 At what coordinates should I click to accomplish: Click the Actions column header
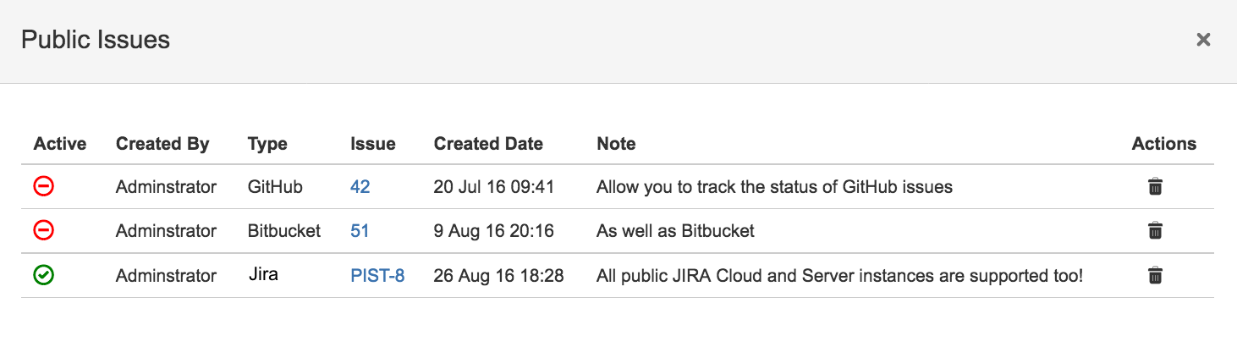tap(1164, 144)
